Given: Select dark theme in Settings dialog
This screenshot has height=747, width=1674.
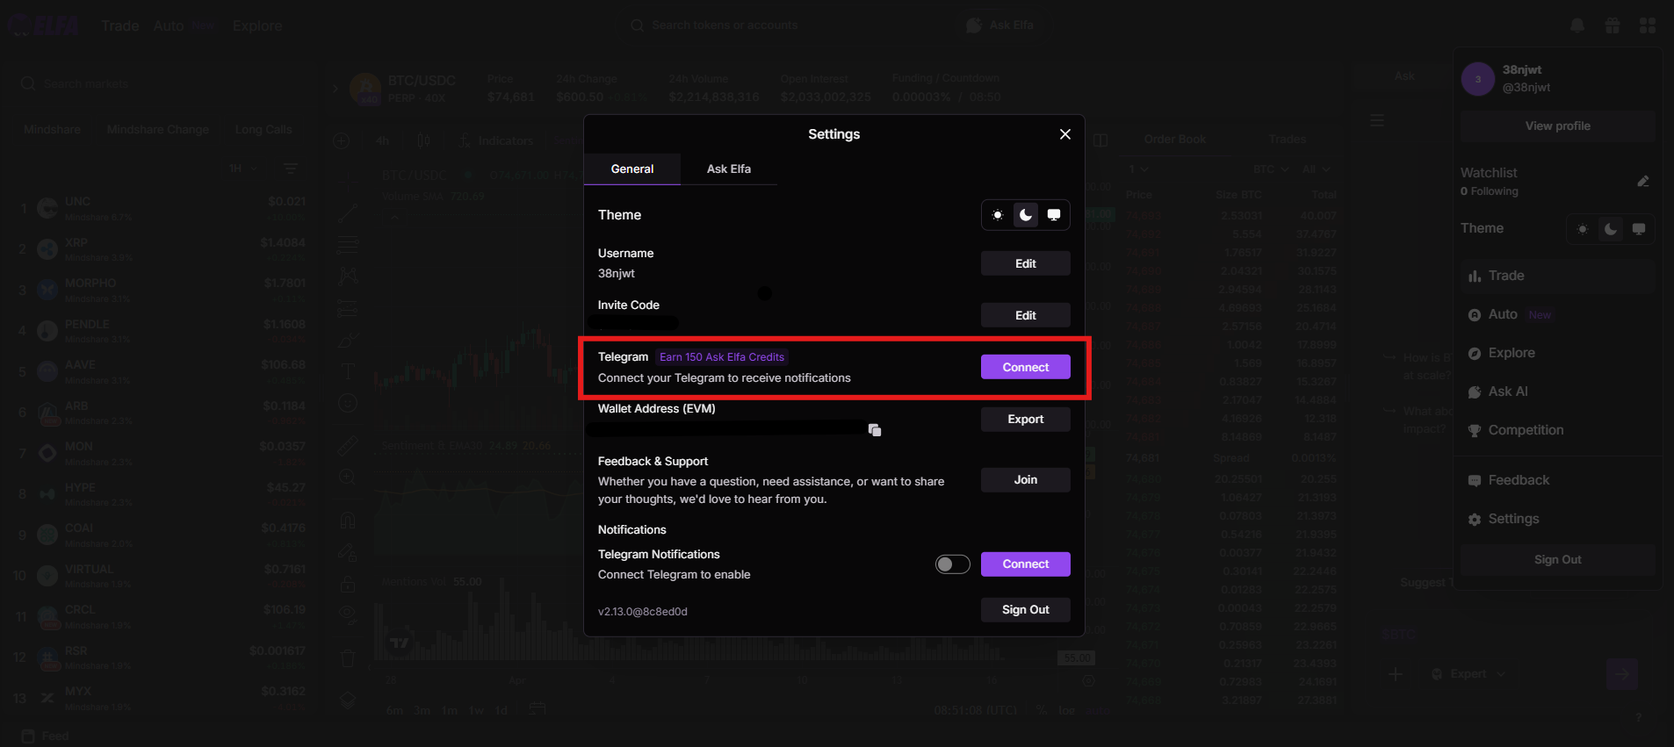Looking at the screenshot, I should tap(1026, 215).
